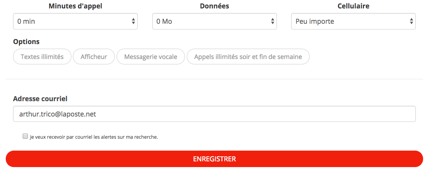Click the up-down arrows icon in Minutes d'appel
This screenshot has width=430, height=169.
click(x=133, y=21)
